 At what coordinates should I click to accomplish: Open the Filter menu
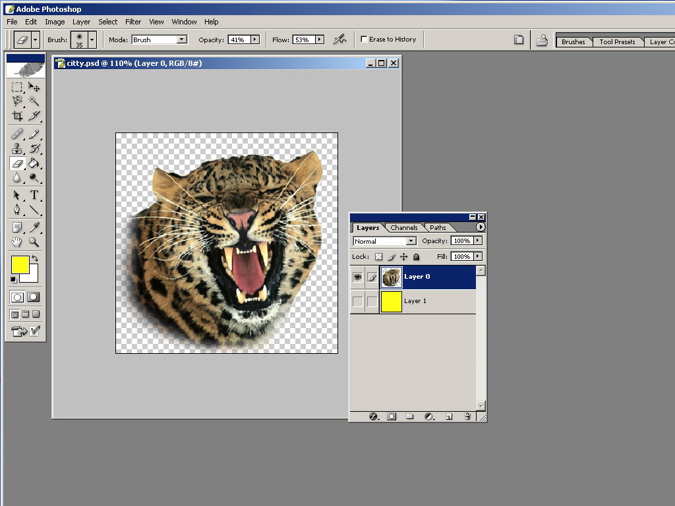(133, 22)
